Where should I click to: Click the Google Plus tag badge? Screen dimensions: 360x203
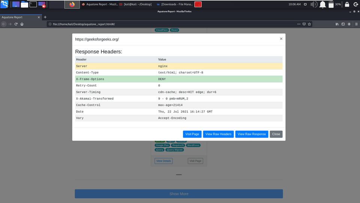tap(162, 145)
